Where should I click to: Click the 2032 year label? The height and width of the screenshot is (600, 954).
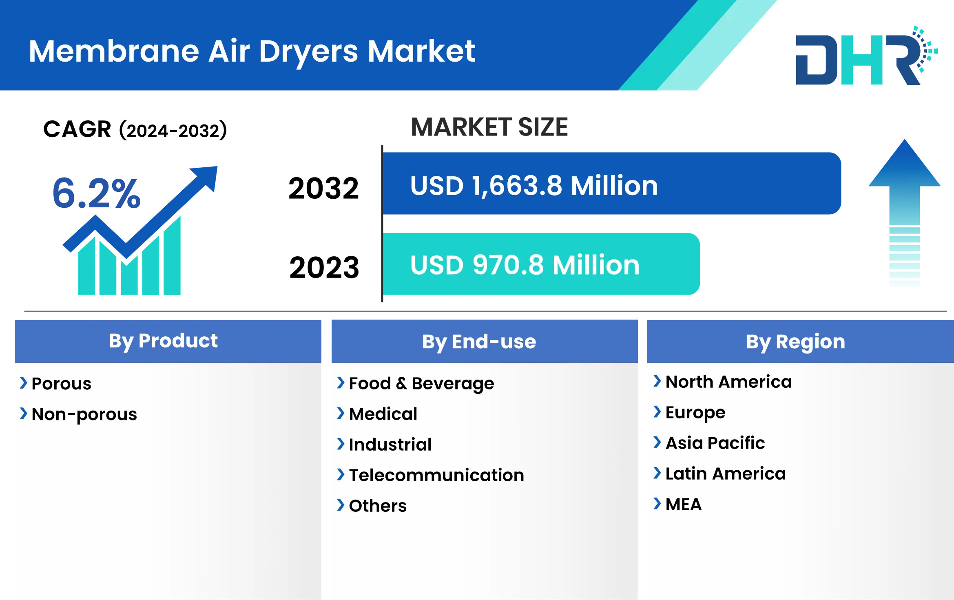[324, 189]
